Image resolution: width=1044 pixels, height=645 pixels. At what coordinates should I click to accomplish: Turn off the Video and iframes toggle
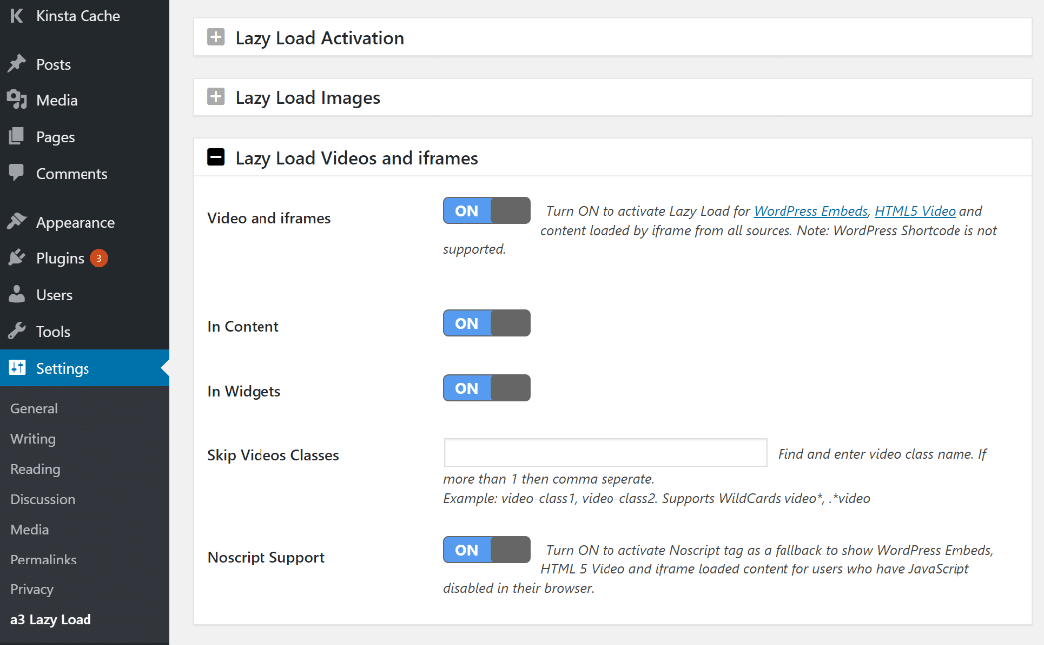pyautogui.click(x=486, y=210)
